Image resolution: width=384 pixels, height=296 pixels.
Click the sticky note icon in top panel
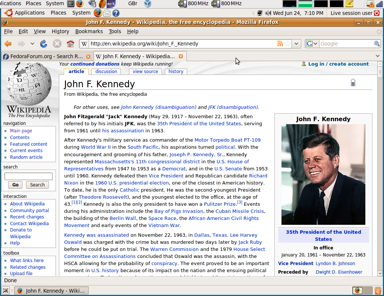[349, 3]
